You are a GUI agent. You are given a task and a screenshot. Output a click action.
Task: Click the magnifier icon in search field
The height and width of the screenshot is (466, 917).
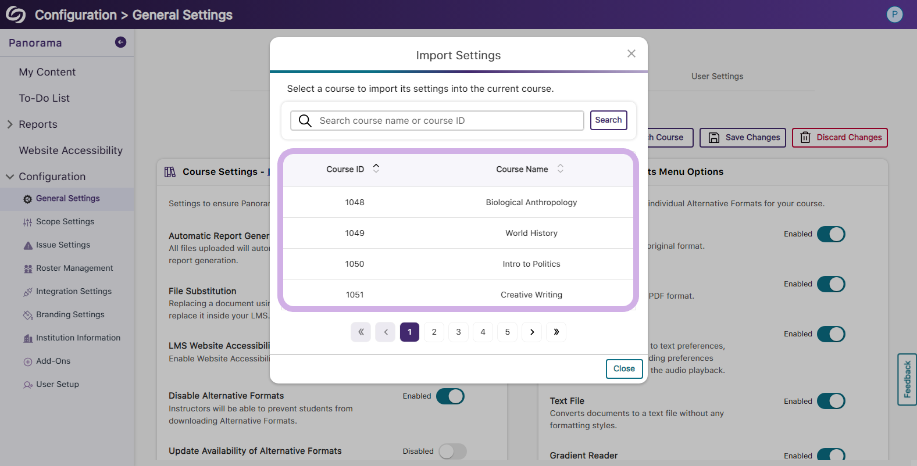[x=305, y=121]
